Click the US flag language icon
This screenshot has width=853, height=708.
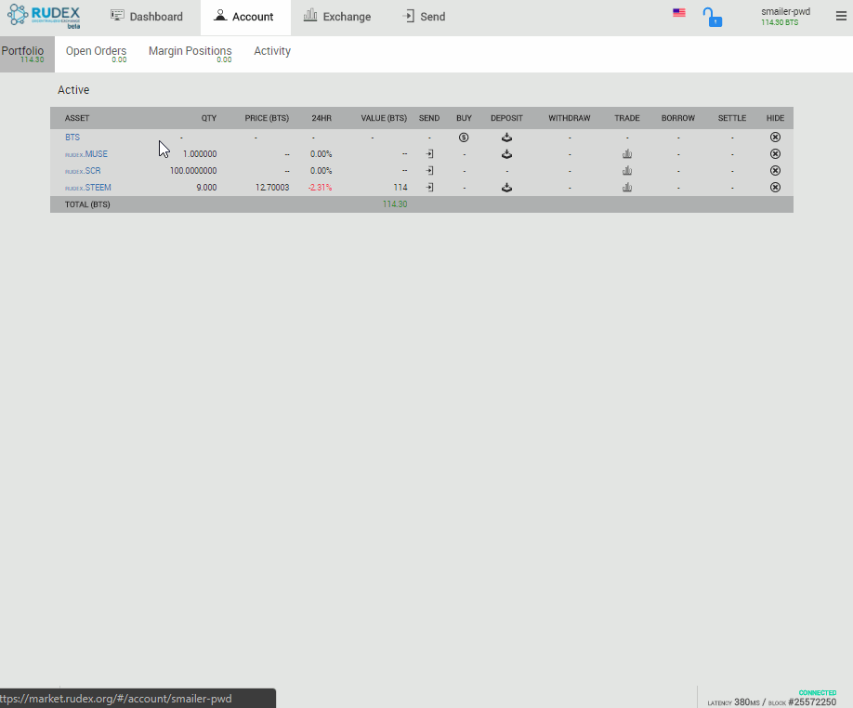(x=679, y=12)
